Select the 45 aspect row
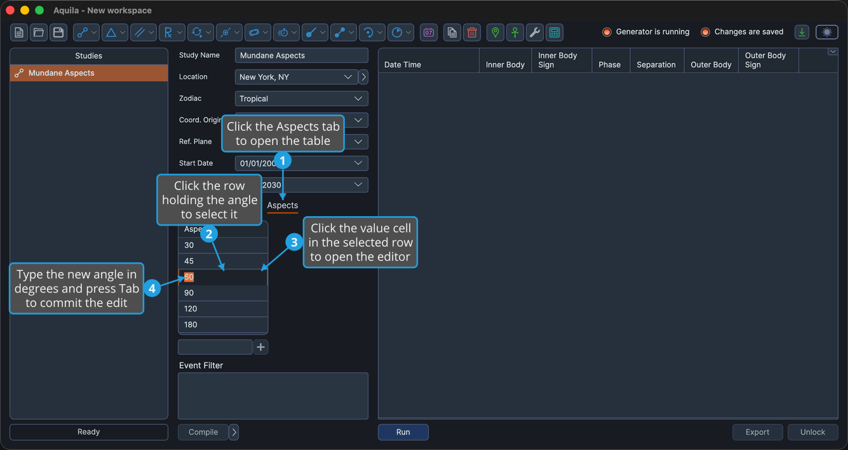 pos(223,261)
